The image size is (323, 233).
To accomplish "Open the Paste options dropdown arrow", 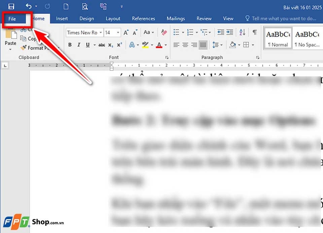I will tap(10, 49).
